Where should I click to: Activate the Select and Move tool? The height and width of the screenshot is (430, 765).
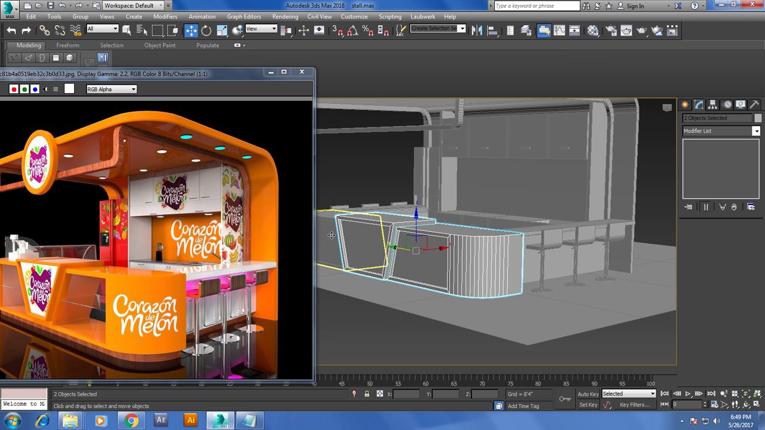(x=191, y=30)
